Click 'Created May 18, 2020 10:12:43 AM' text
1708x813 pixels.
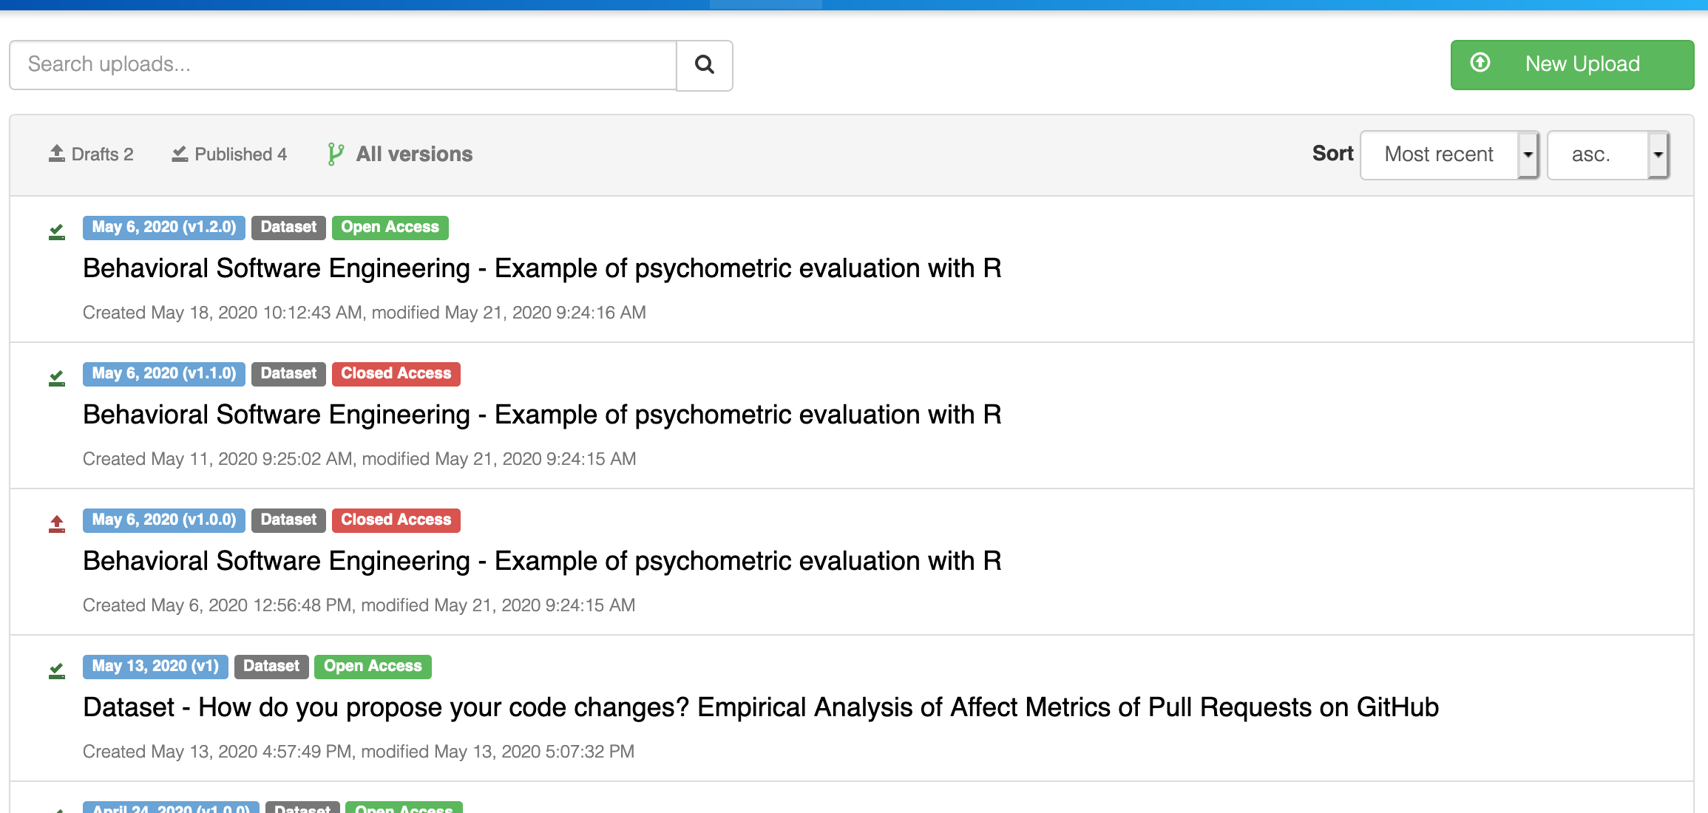click(x=223, y=313)
